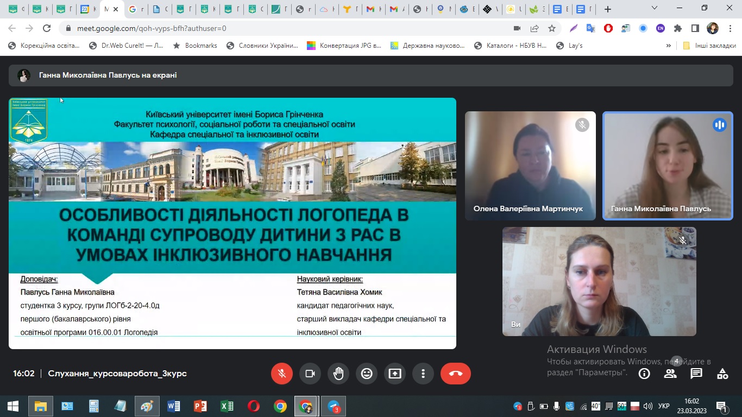Show the participants people panel
Image resolution: width=742 pixels, height=417 pixels.
[x=670, y=374]
